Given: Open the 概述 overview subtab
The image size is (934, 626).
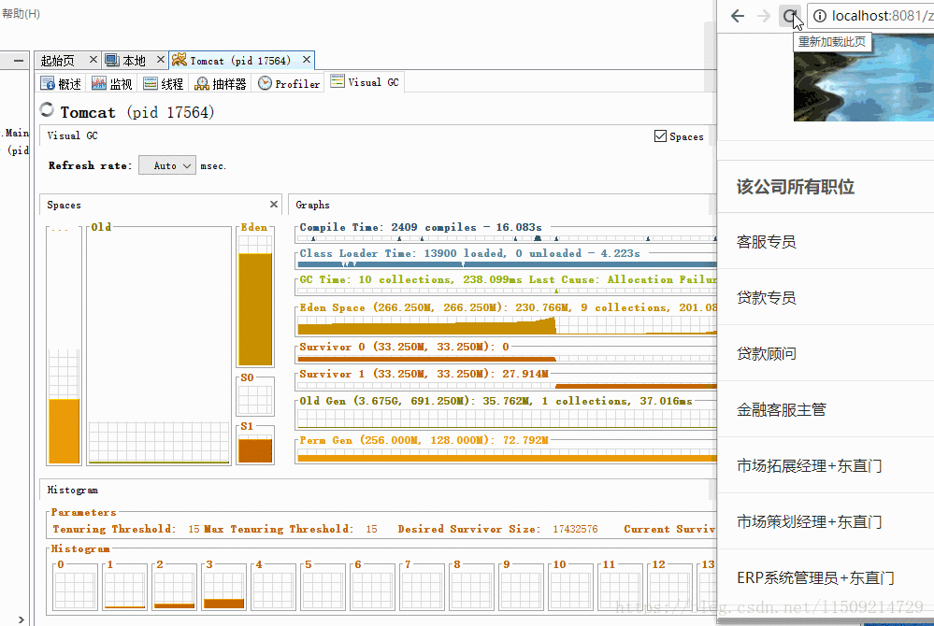Looking at the screenshot, I should (x=61, y=83).
